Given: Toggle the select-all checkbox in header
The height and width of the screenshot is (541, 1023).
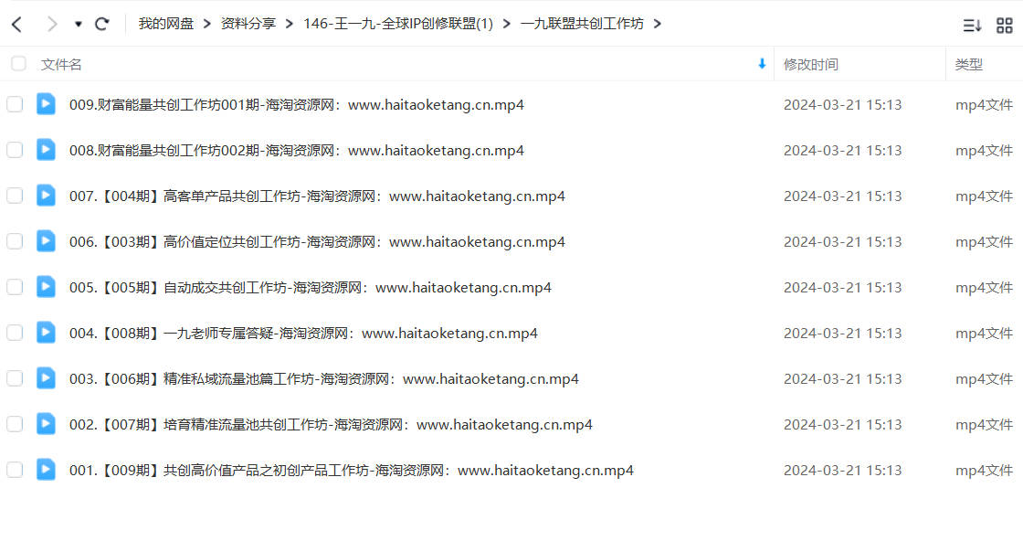Looking at the screenshot, I should 18,64.
